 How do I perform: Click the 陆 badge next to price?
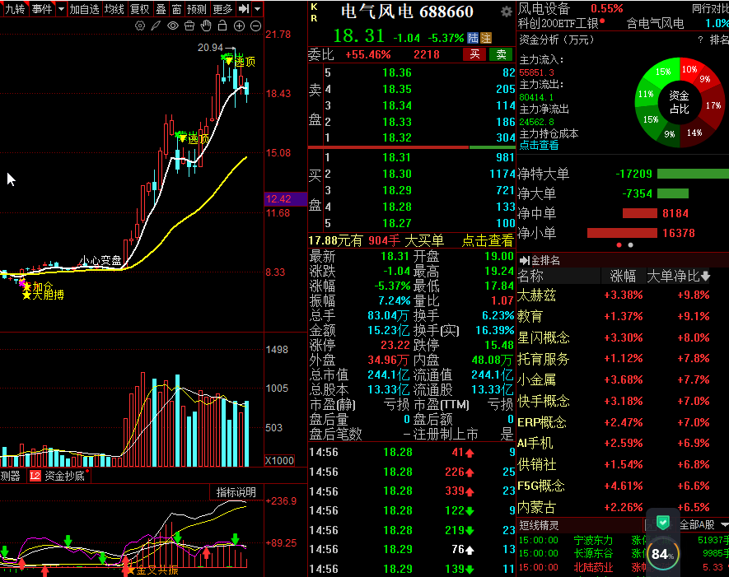(x=473, y=38)
